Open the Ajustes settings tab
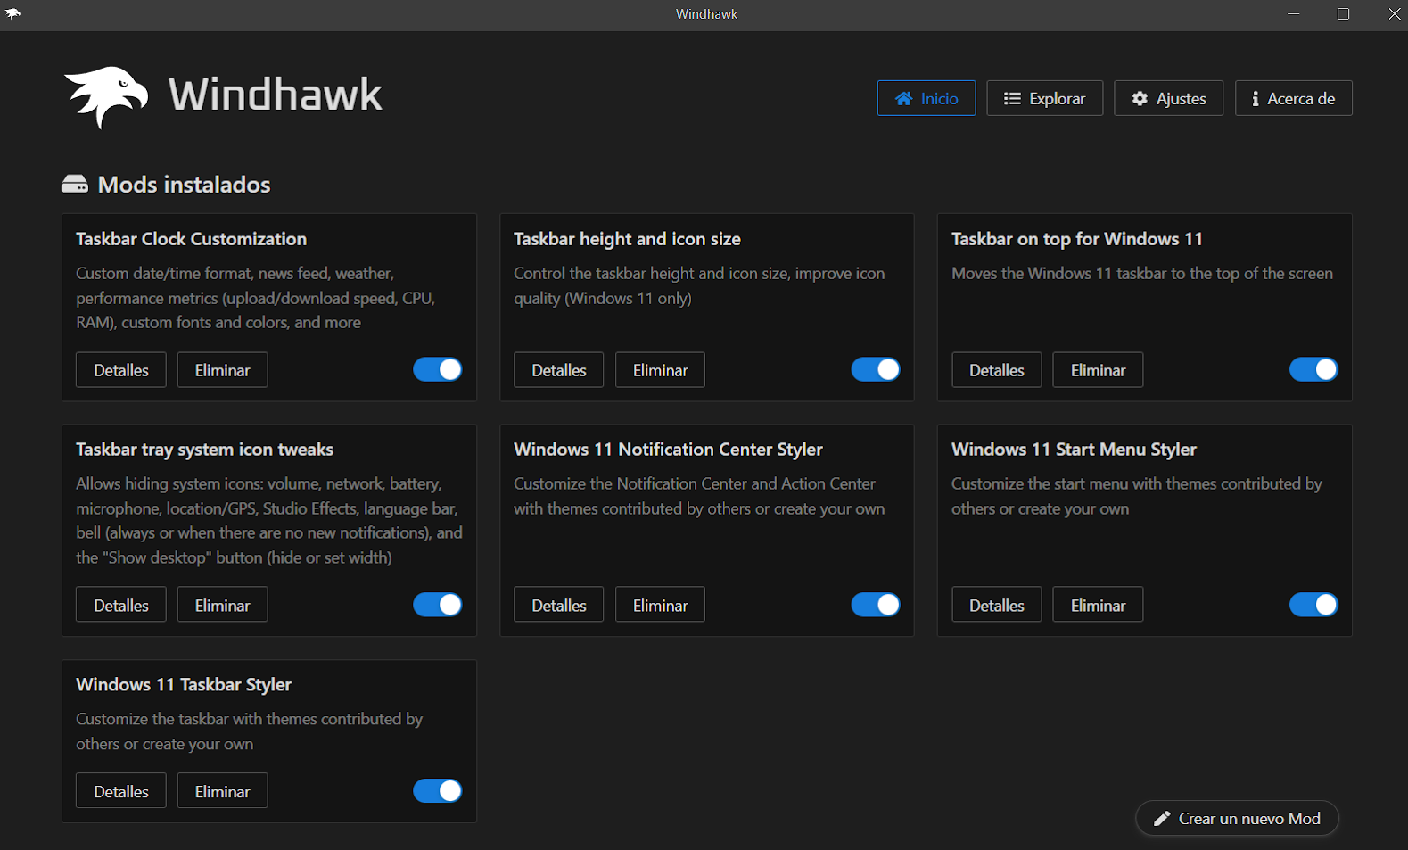Screen dimensions: 1408x850 1168,98
